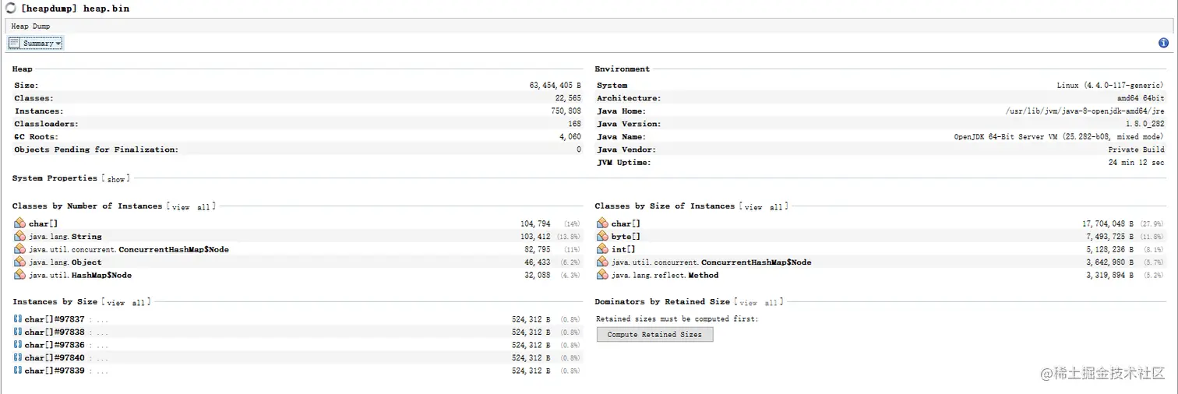Open instance char[]#97837 link
This screenshot has height=394, width=1178.
click(55, 319)
